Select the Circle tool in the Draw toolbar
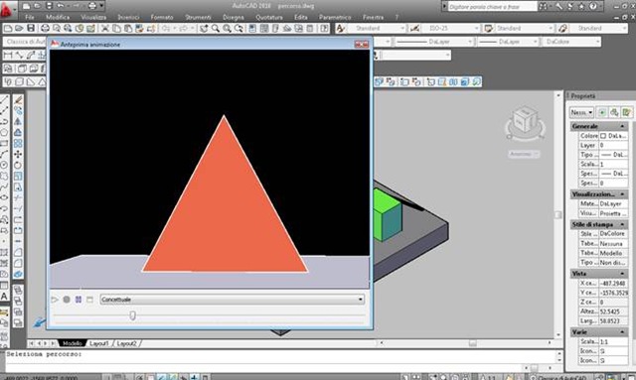 point(4,165)
